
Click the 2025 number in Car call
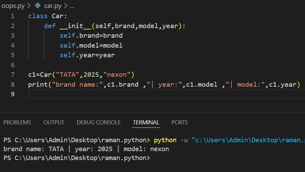click(91, 75)
